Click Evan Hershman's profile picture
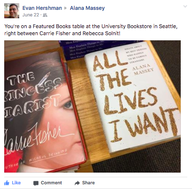Viewport: 192px width, 189px height. (x=12, y=11)
